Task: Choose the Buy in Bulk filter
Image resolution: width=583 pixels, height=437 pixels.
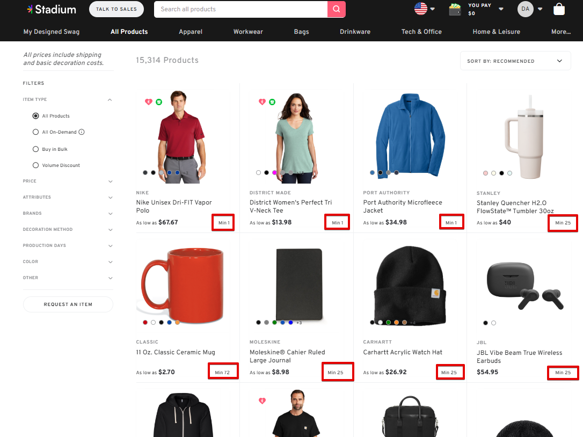Action: 35,149
